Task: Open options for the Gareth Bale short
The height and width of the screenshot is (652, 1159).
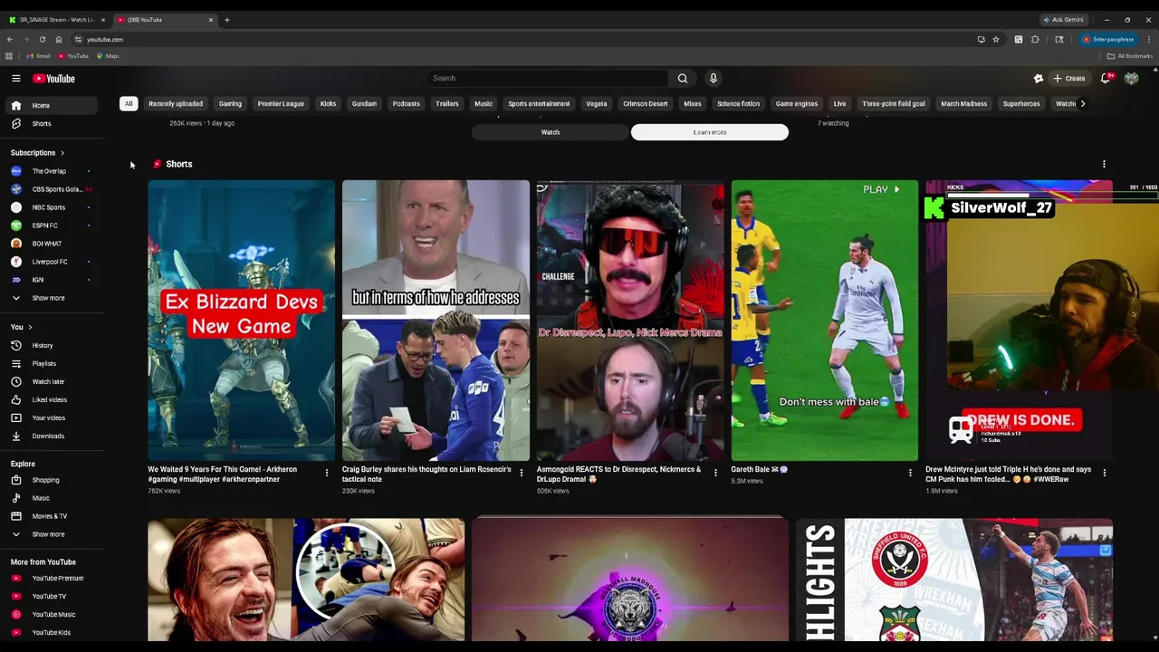Action: (x=910, y=472)
